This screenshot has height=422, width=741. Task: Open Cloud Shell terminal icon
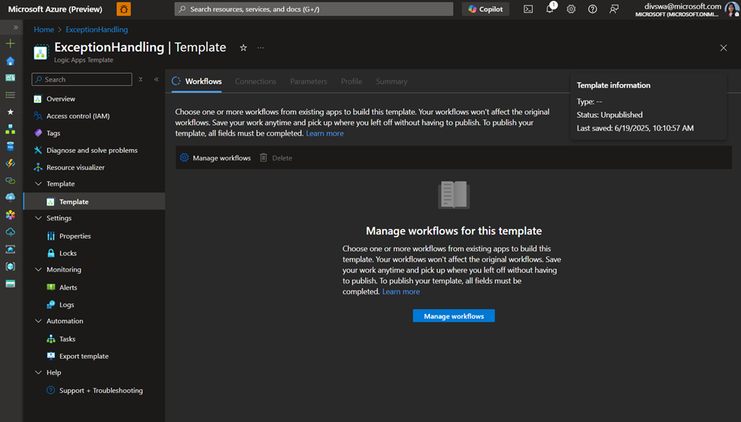[x=528, y=9]
